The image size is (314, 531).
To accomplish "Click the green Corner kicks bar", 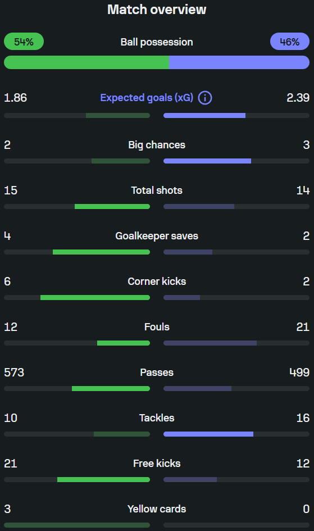I will pos(95,298).
